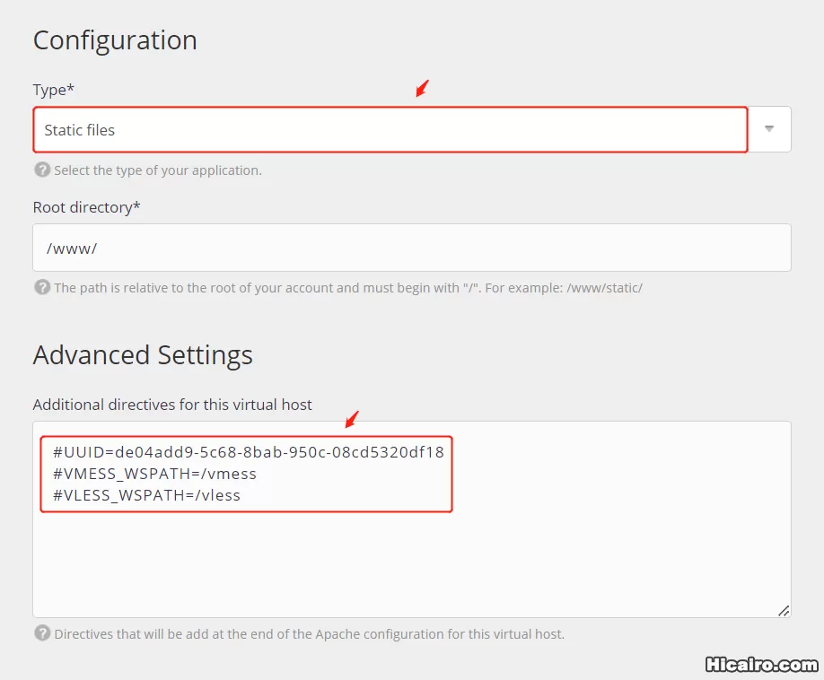
Task: Click the red arrow annotation above Type field
Action: (x=420, y=87)
